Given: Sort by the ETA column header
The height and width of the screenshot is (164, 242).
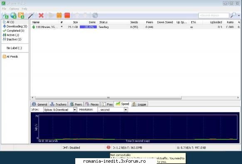Looking at the screenshot, I should coord(193,22).
